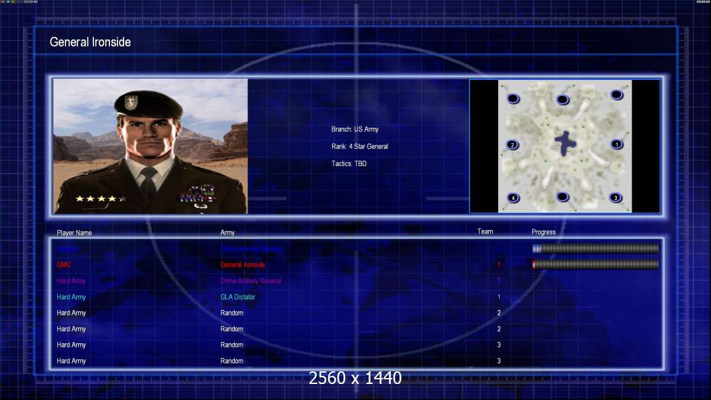711x400 pixels.
Task: Click start position 1 on the map
Action: [616, 145]
